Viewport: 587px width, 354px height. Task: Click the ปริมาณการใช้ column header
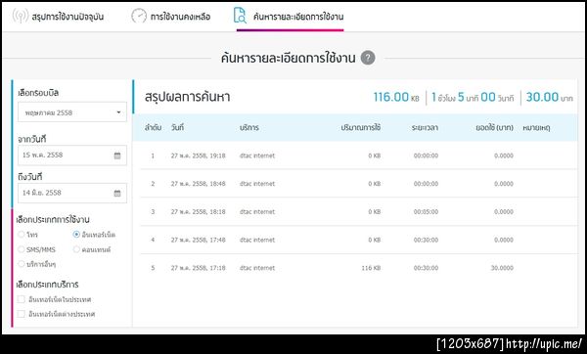coord(360,127)
